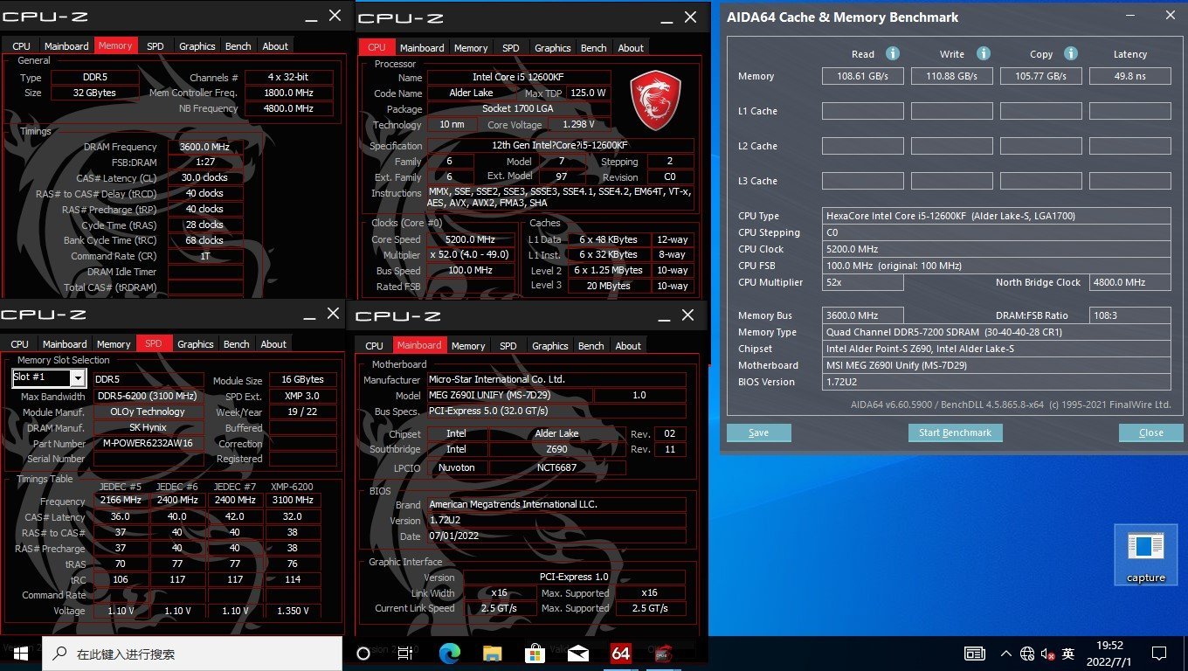The width and height of the screenshot is (1188, 671).
Task: Click the info icon next to Write
Action: (983, 53)
